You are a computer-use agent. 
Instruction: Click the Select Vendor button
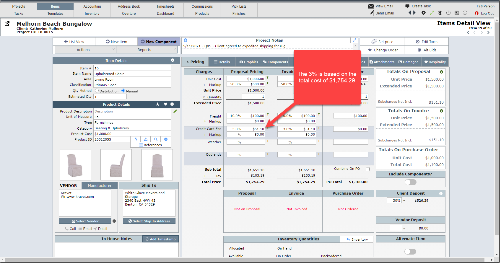[85, 221]
